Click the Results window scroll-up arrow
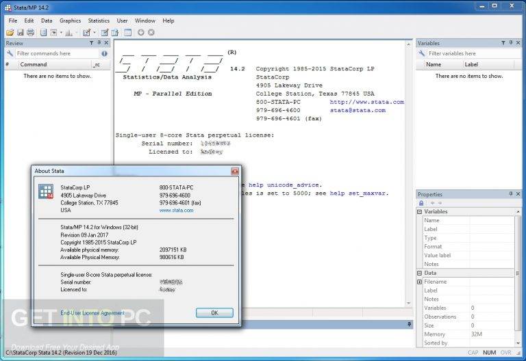The image size is (526, 361). 409,44
